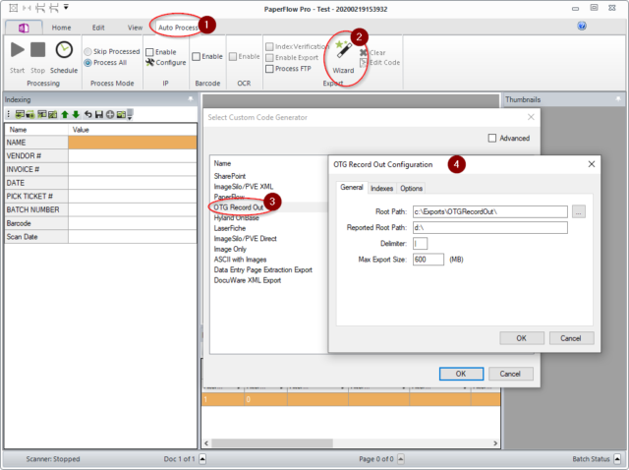Viewport: 629px width, 470px height.
Task: Close the OTG Record Out Configuration dialog
Action: click(x=592, y=164)
